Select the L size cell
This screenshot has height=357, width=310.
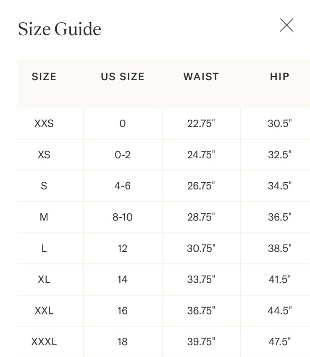pos(44,248)
